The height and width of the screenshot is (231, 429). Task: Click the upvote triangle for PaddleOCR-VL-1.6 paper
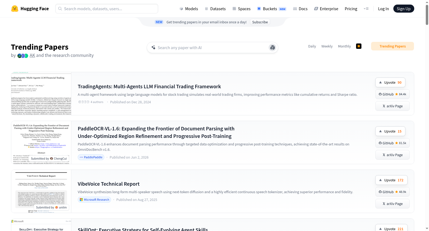(380, 131)
